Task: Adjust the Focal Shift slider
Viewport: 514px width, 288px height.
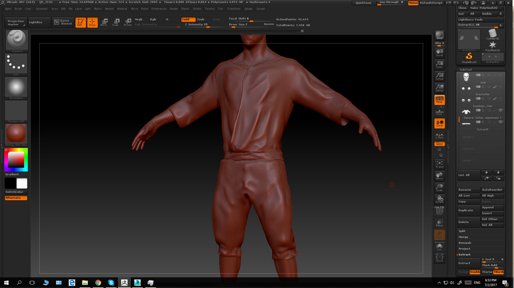Action: click(x=251, y=19)
